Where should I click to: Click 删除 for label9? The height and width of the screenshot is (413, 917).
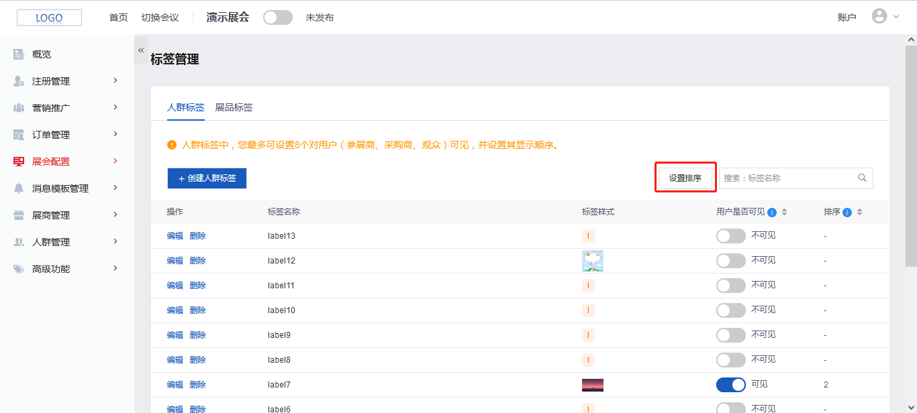[197, 335]
